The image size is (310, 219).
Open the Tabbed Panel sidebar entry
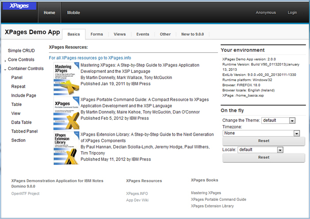[x=24, y=131]
